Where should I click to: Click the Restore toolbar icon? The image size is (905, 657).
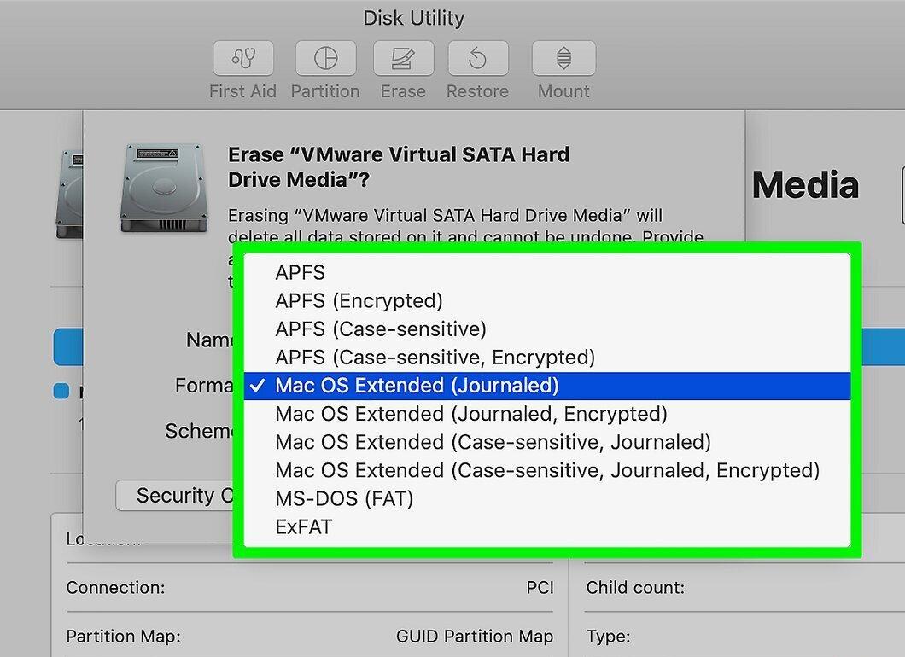[478, 58]
